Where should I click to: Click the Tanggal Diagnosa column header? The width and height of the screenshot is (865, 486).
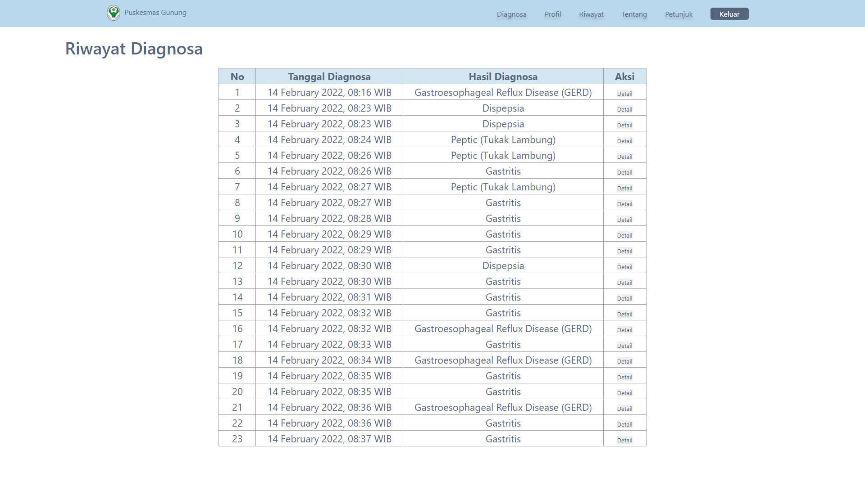click(329, 76)
